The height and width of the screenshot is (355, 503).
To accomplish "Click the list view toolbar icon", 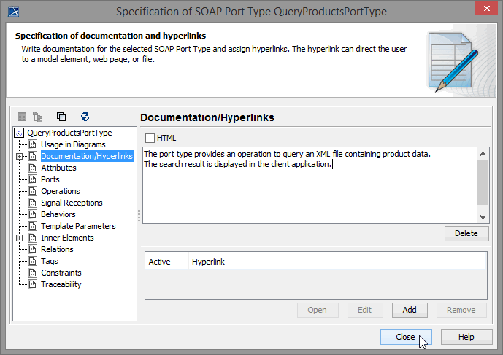I will (x=22, y=117).
